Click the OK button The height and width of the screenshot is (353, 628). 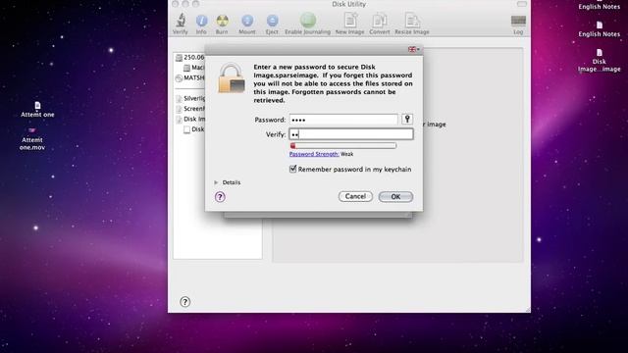click(x=395, y=196)
